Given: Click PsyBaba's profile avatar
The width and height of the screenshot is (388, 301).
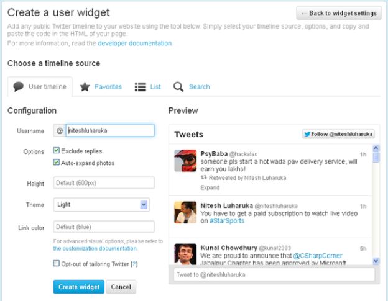Looking at the screenshot, I should point(185,161).
